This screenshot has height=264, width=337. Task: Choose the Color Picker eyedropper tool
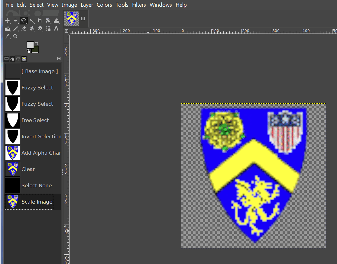coord(7,37)
